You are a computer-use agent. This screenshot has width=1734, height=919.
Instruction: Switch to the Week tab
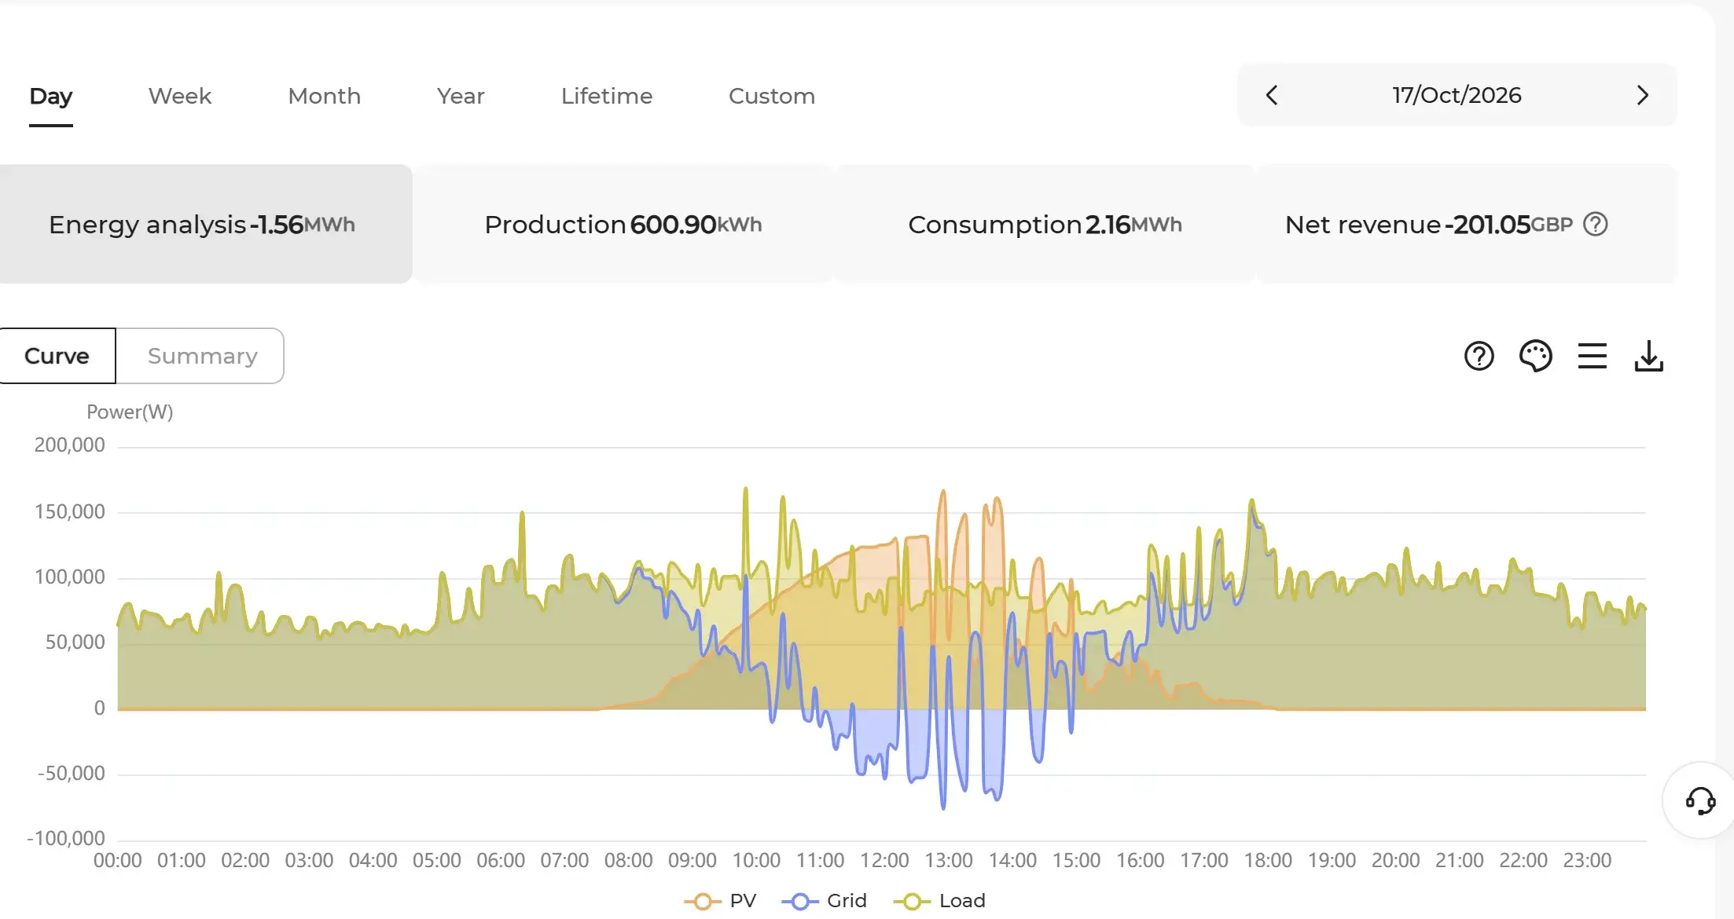(180, 97)
